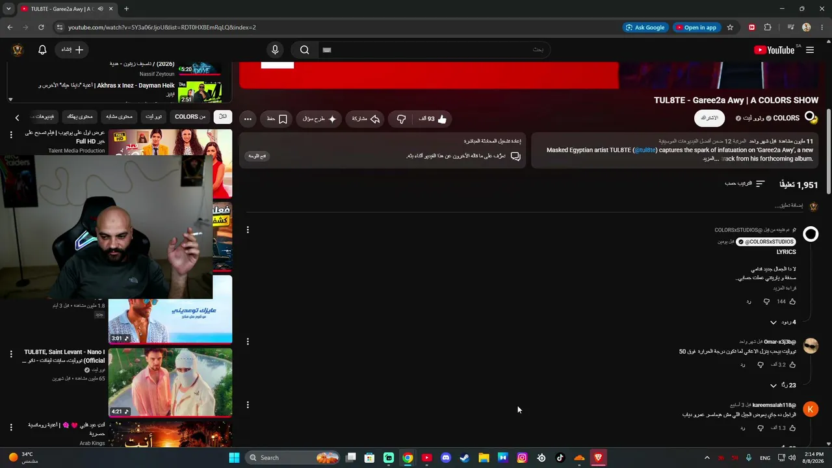Screen dimensions: 832x468
Task: Show hidden system tray icons
Action: [x=707, y=458]
